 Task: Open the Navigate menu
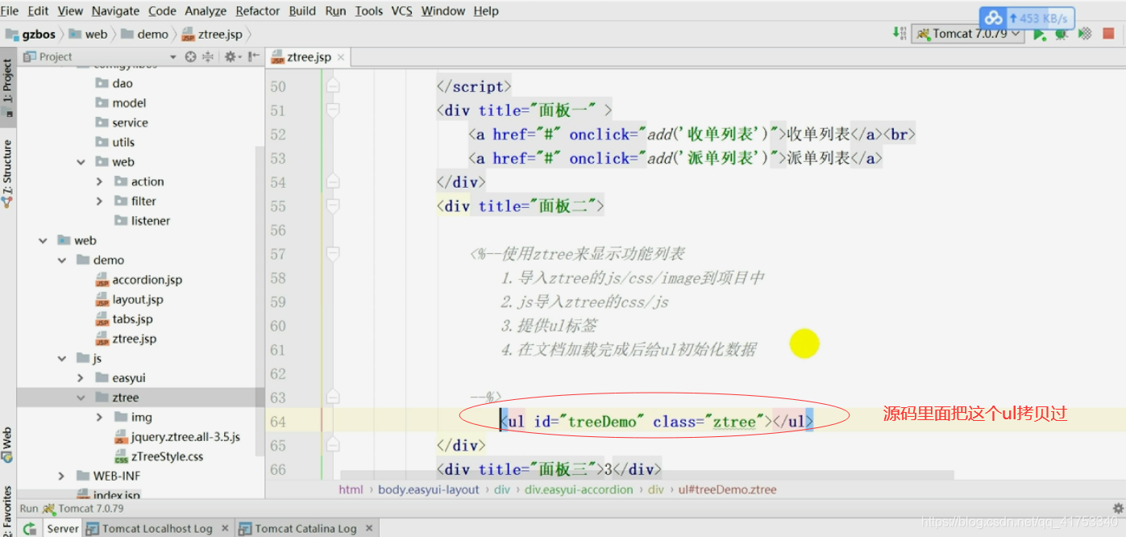click(x=115, y=10)
